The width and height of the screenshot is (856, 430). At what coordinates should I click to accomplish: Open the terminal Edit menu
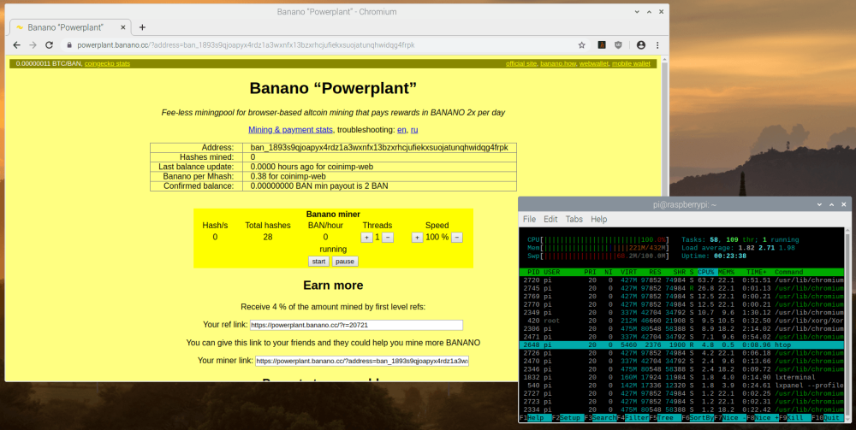point(550,219)
